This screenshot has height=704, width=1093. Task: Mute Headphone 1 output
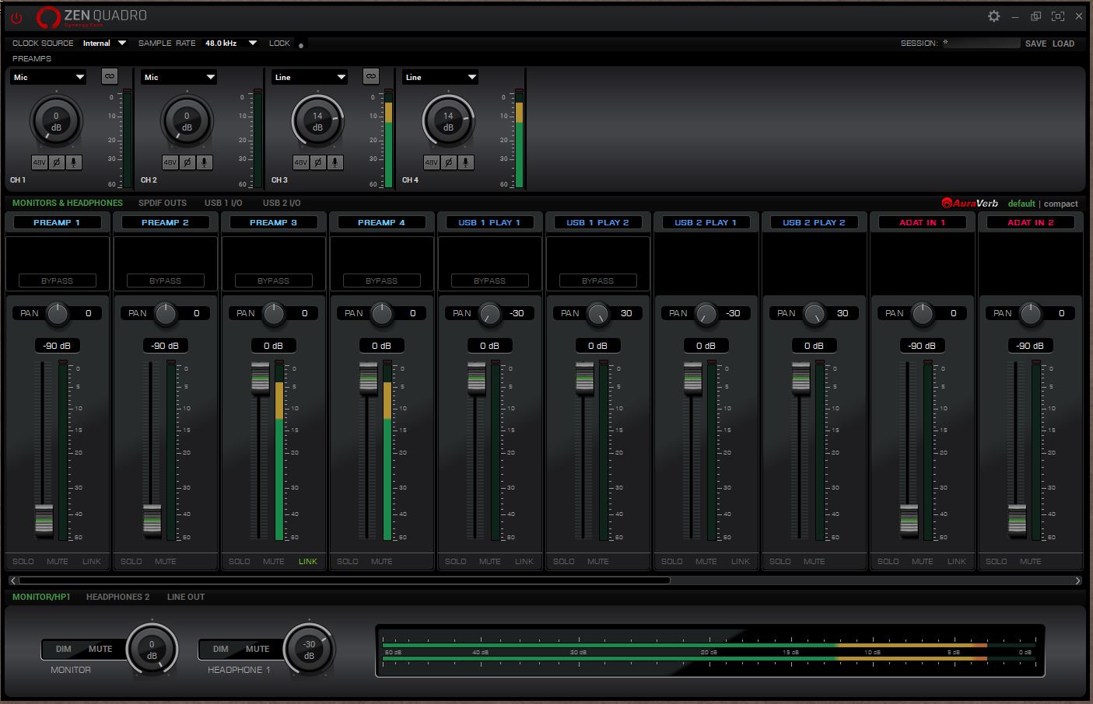coord(257,649)
